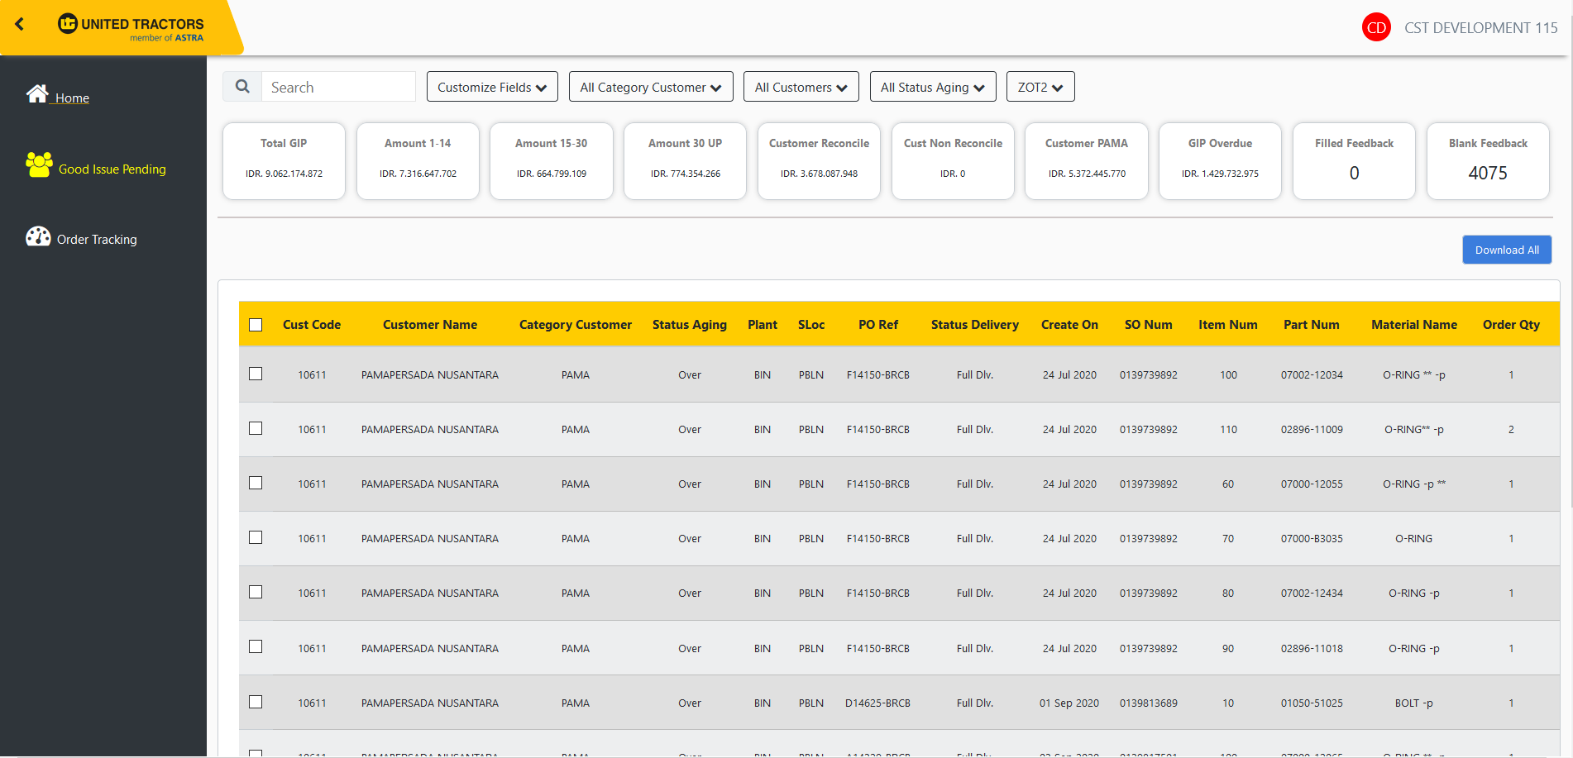Open the Blank Feedback card
The image size is (1573, 758).
[1488, 161]
